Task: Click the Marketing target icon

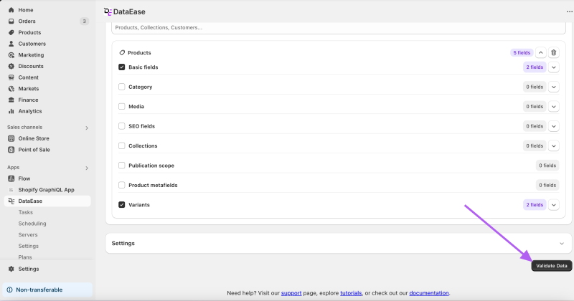Action: click(11, 55)
